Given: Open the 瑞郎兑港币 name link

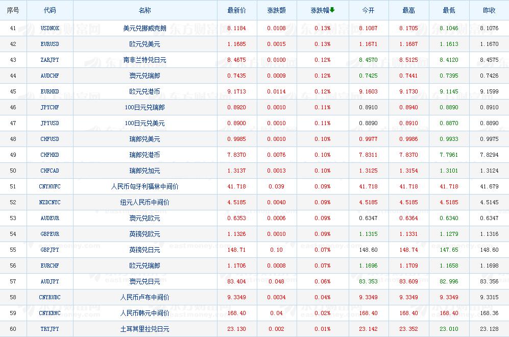Looking at the screenshot, I should 145,155.
